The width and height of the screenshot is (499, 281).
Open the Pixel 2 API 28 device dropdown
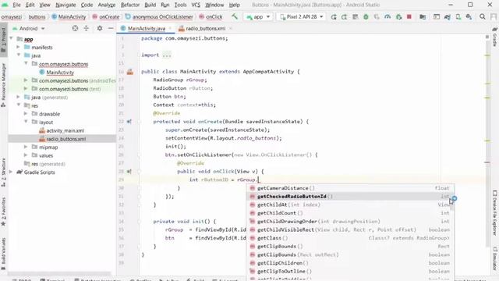[x=301, y=16]
